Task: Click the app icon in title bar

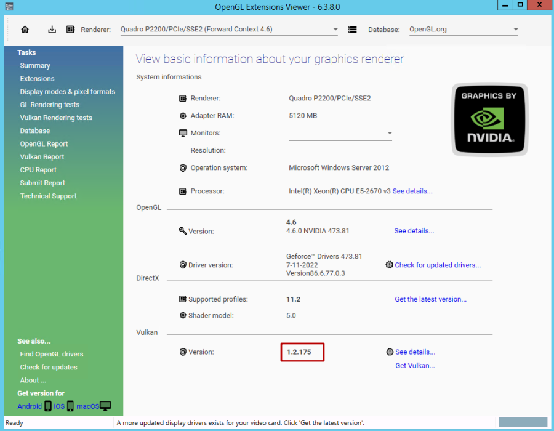Action: pyautogui.click(x=9, y=6)
